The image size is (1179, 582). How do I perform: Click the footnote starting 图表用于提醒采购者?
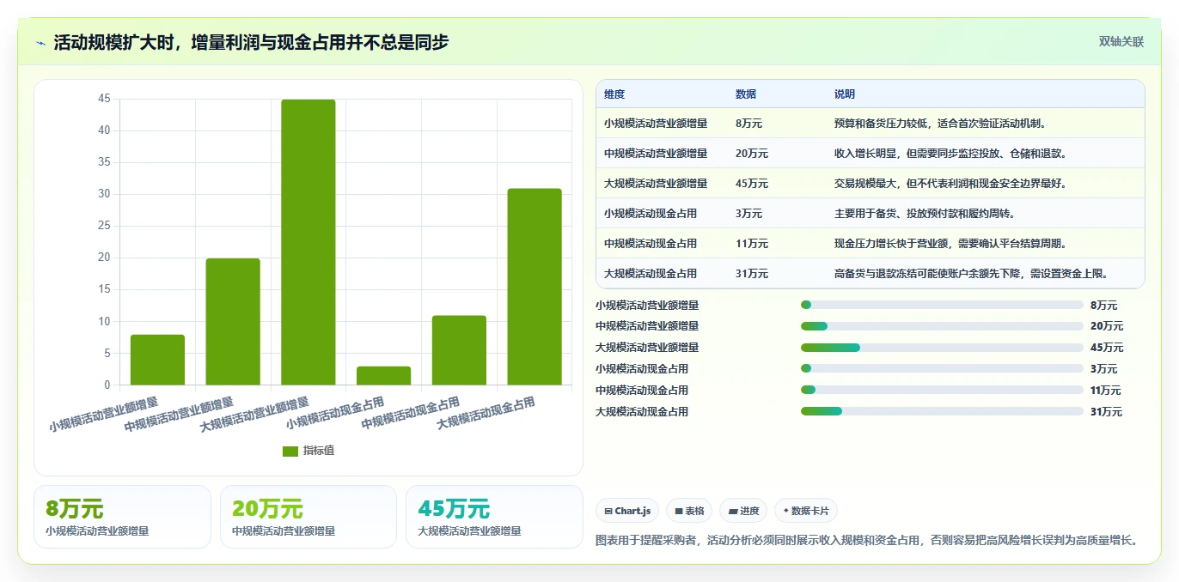coord(869,541)
